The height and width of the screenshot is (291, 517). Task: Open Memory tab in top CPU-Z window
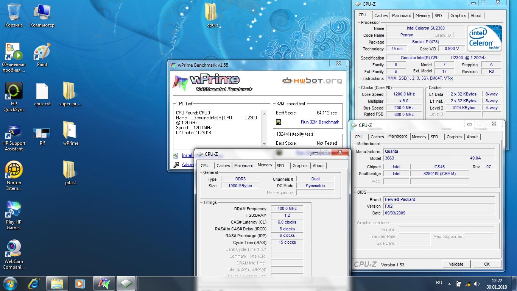423,16
